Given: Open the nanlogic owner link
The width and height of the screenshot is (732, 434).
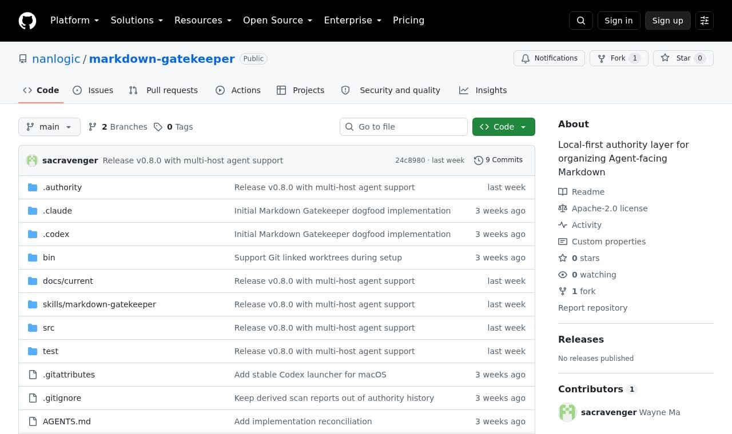Looking at the screenshot, I should (56, 59).
